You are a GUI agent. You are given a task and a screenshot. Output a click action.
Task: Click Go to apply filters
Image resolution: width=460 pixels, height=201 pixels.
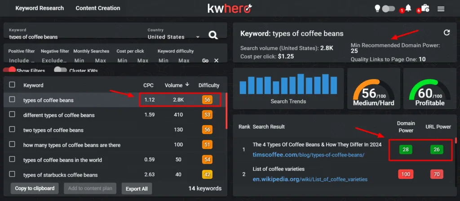205,61
